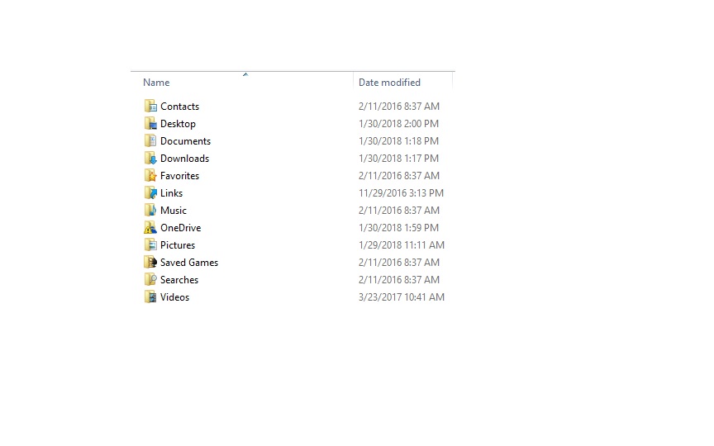Image resolution: width=714 pixels, height=446 pixels.
Task: Select the Favorites folder name
Action: coord(180,176)
